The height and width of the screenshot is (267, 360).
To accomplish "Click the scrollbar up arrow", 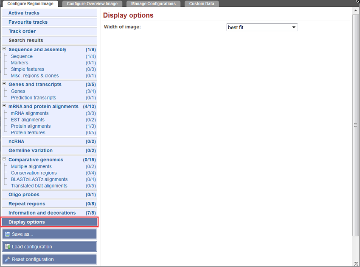I will click(355, 11).
